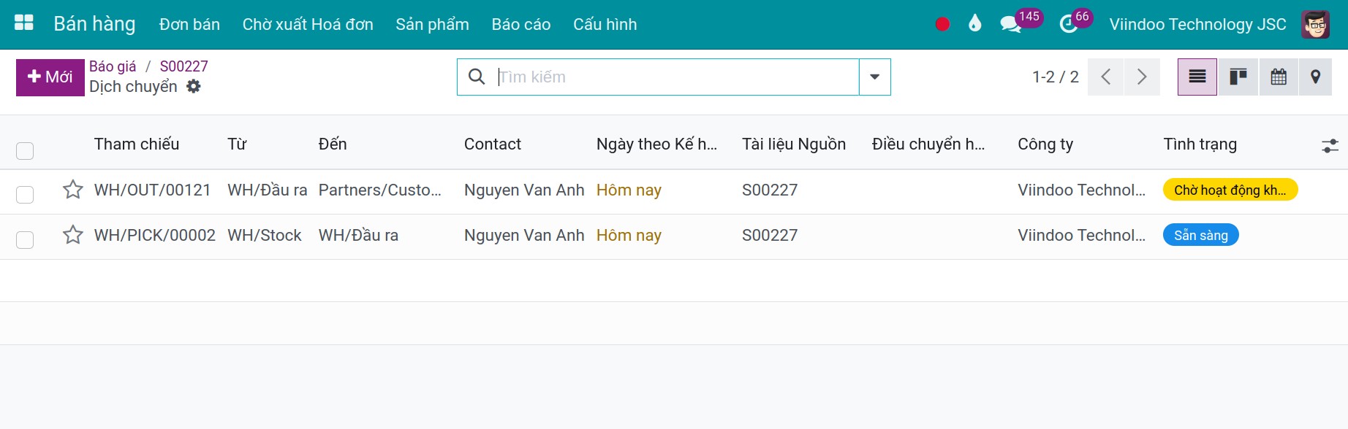The image size is (1348, 429).
Task: Sort by Contact column header
Action: point(493,144)
